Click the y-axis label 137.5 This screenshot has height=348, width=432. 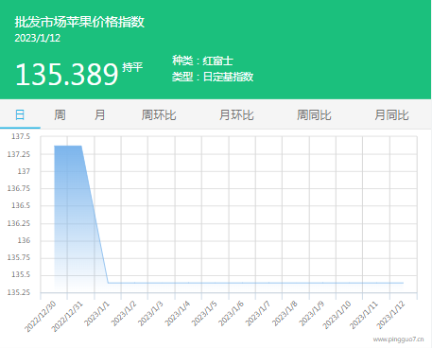tap(21, 136)
